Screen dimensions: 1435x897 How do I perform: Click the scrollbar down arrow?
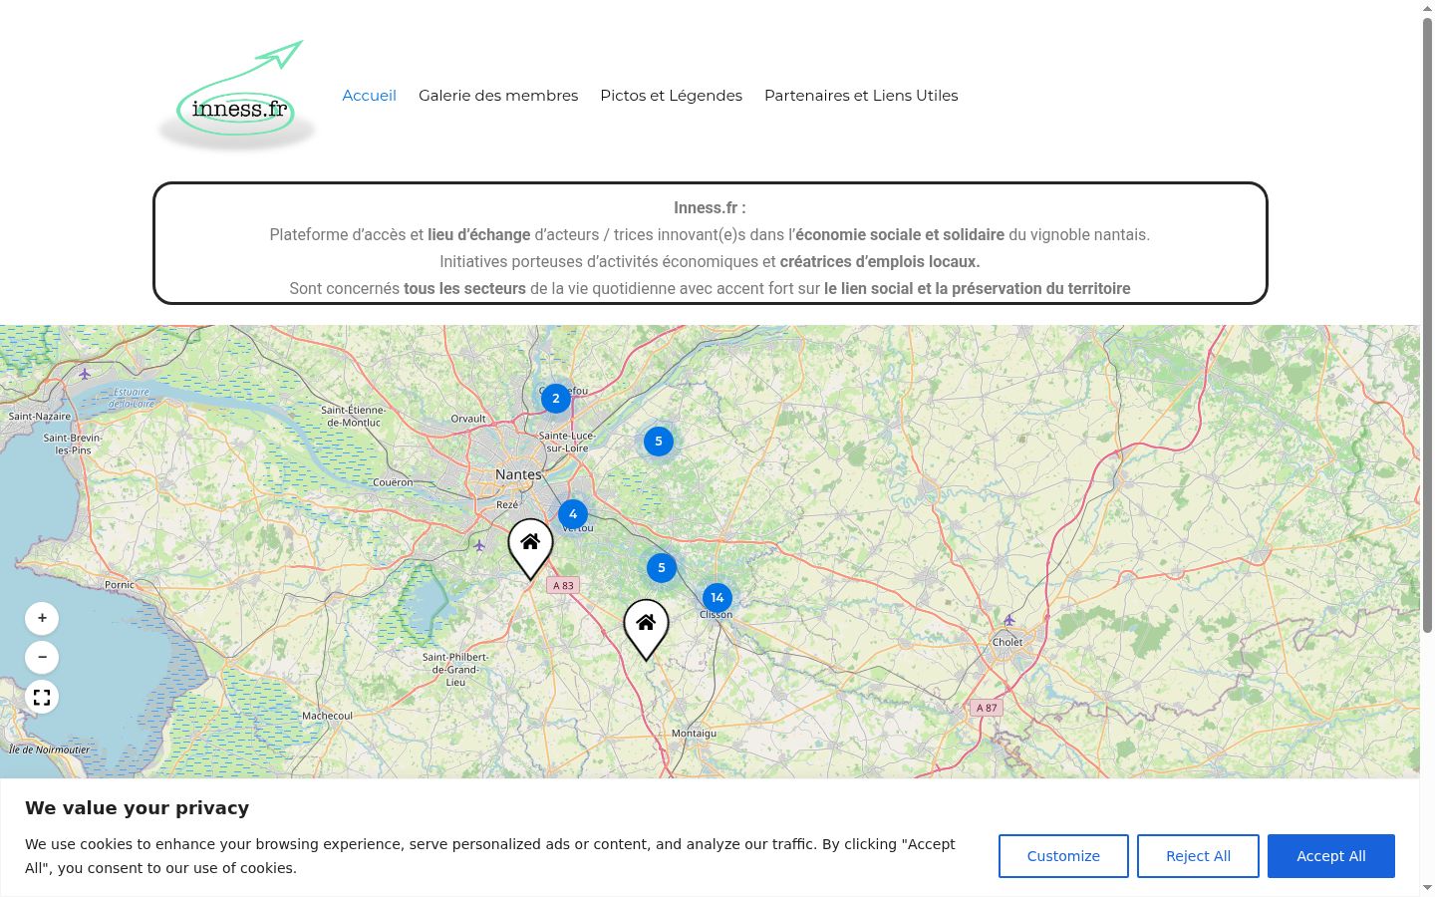click(x=1427, y=888)
